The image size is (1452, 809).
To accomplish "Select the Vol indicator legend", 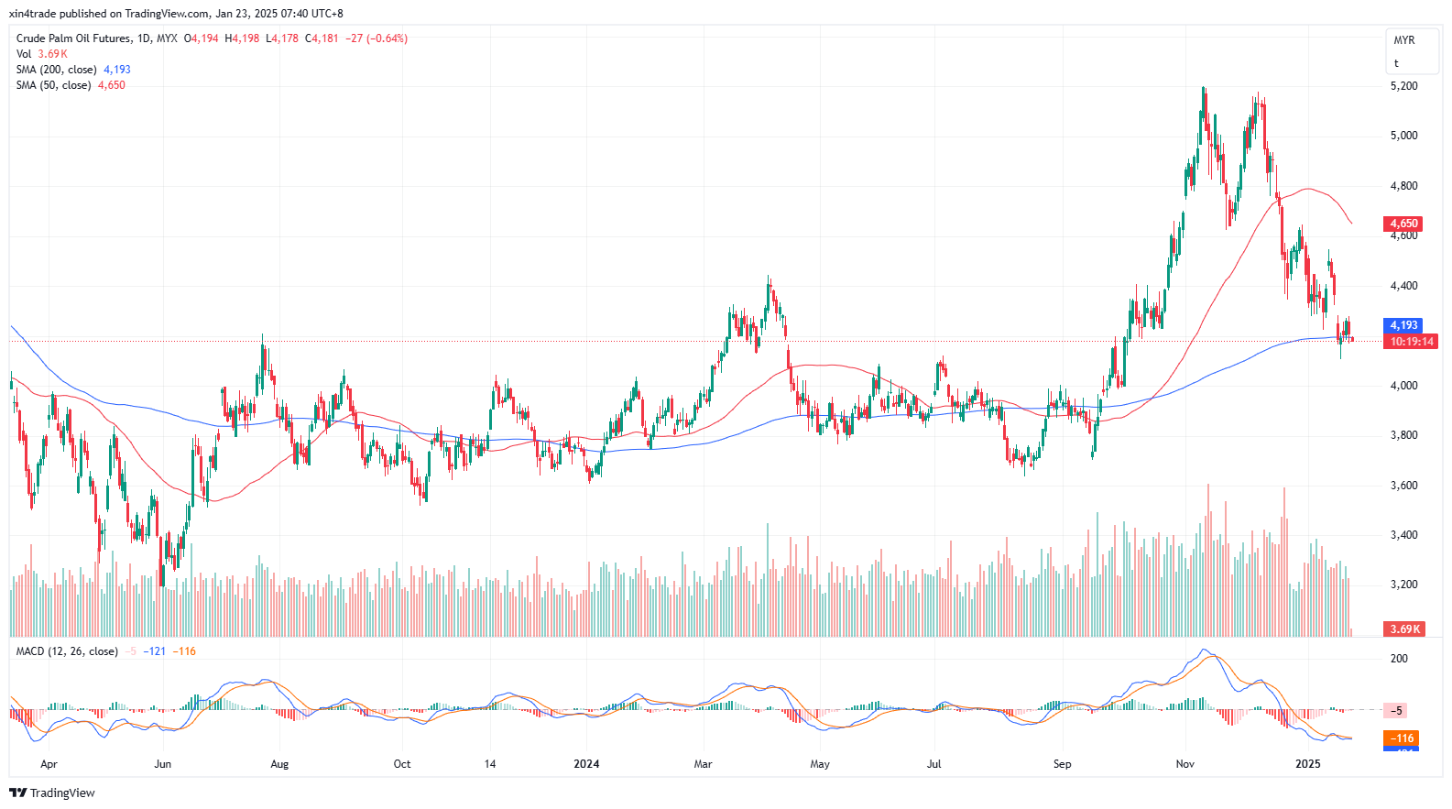I will pos(24,54).
